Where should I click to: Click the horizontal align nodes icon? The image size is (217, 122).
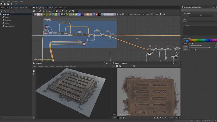click(x=157, y=14)
